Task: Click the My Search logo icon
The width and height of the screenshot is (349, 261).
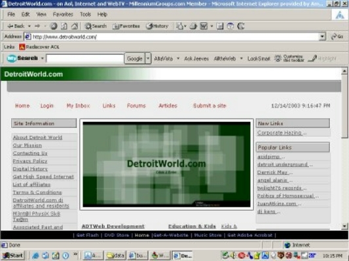Action: 12,58
